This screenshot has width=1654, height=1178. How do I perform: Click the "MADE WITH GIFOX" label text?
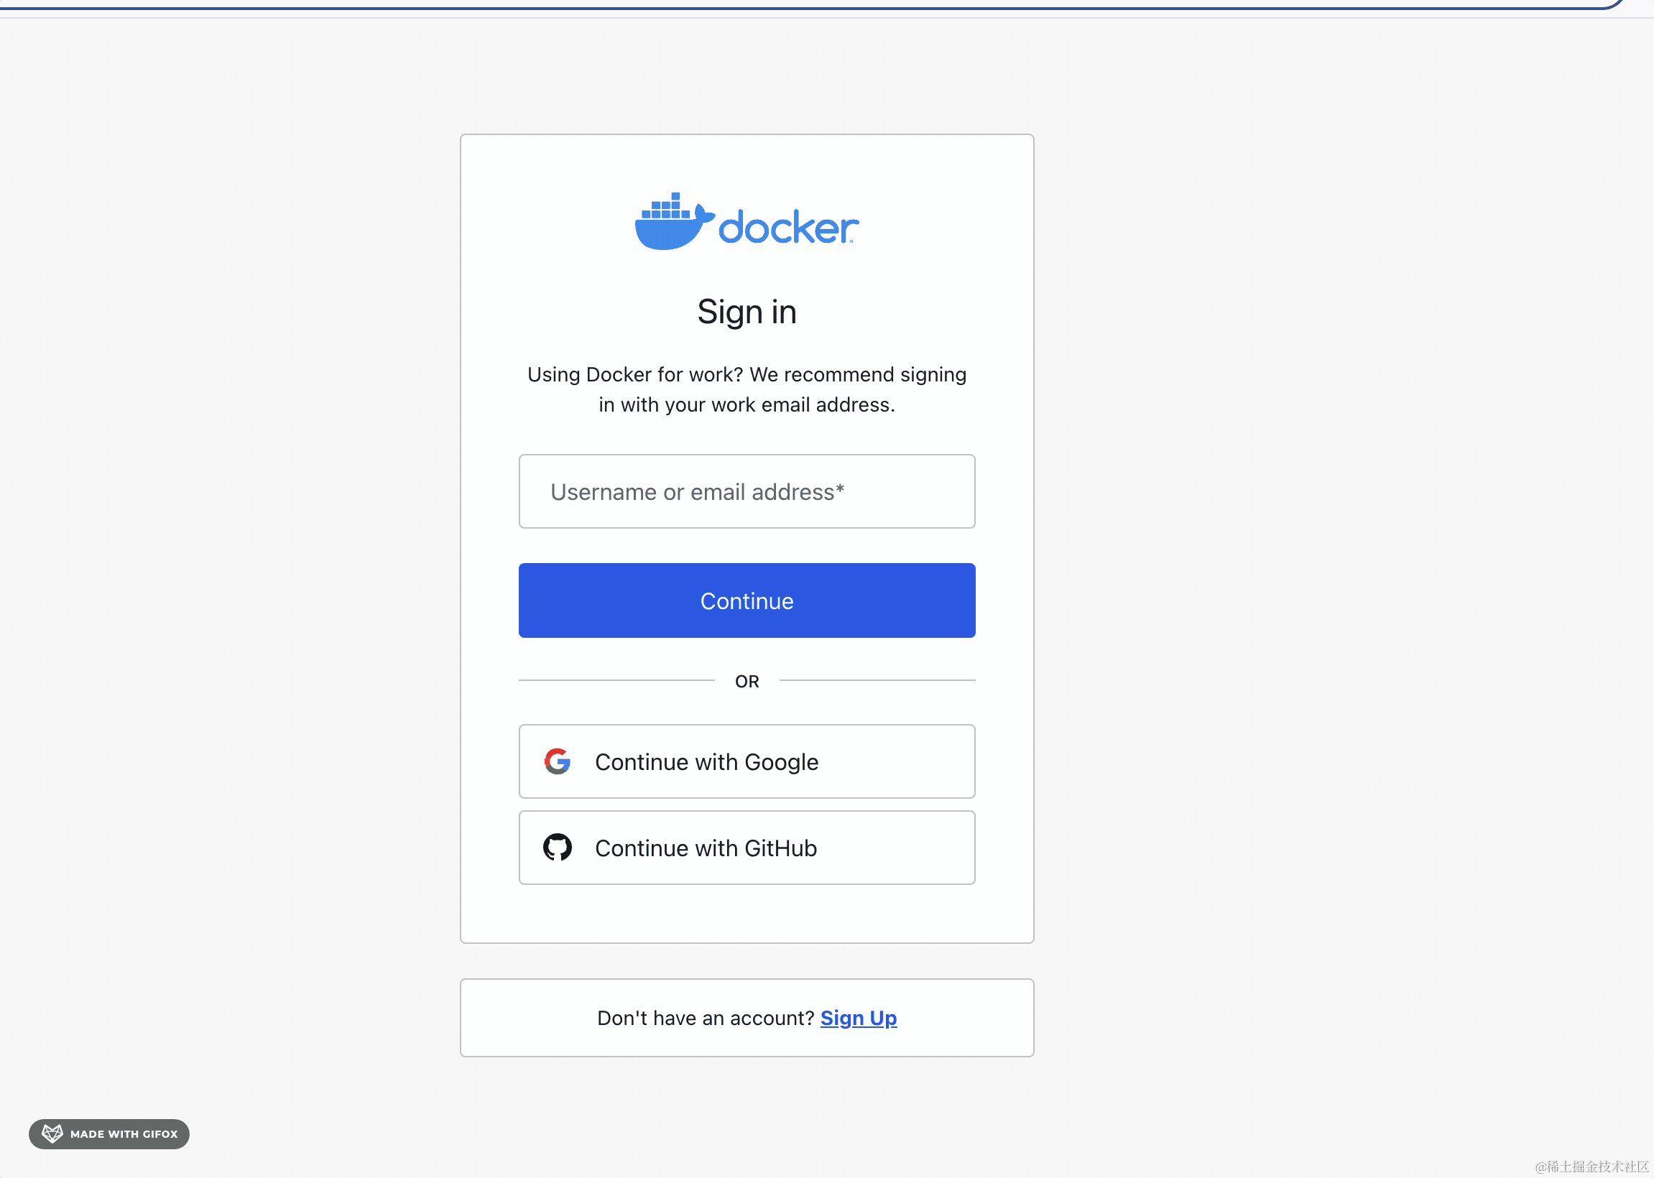click(x=124, y=1133)
